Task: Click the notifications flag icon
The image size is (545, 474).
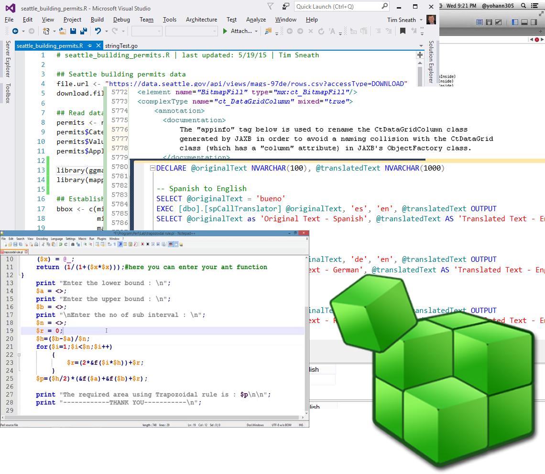Action: tap(271, 6)
